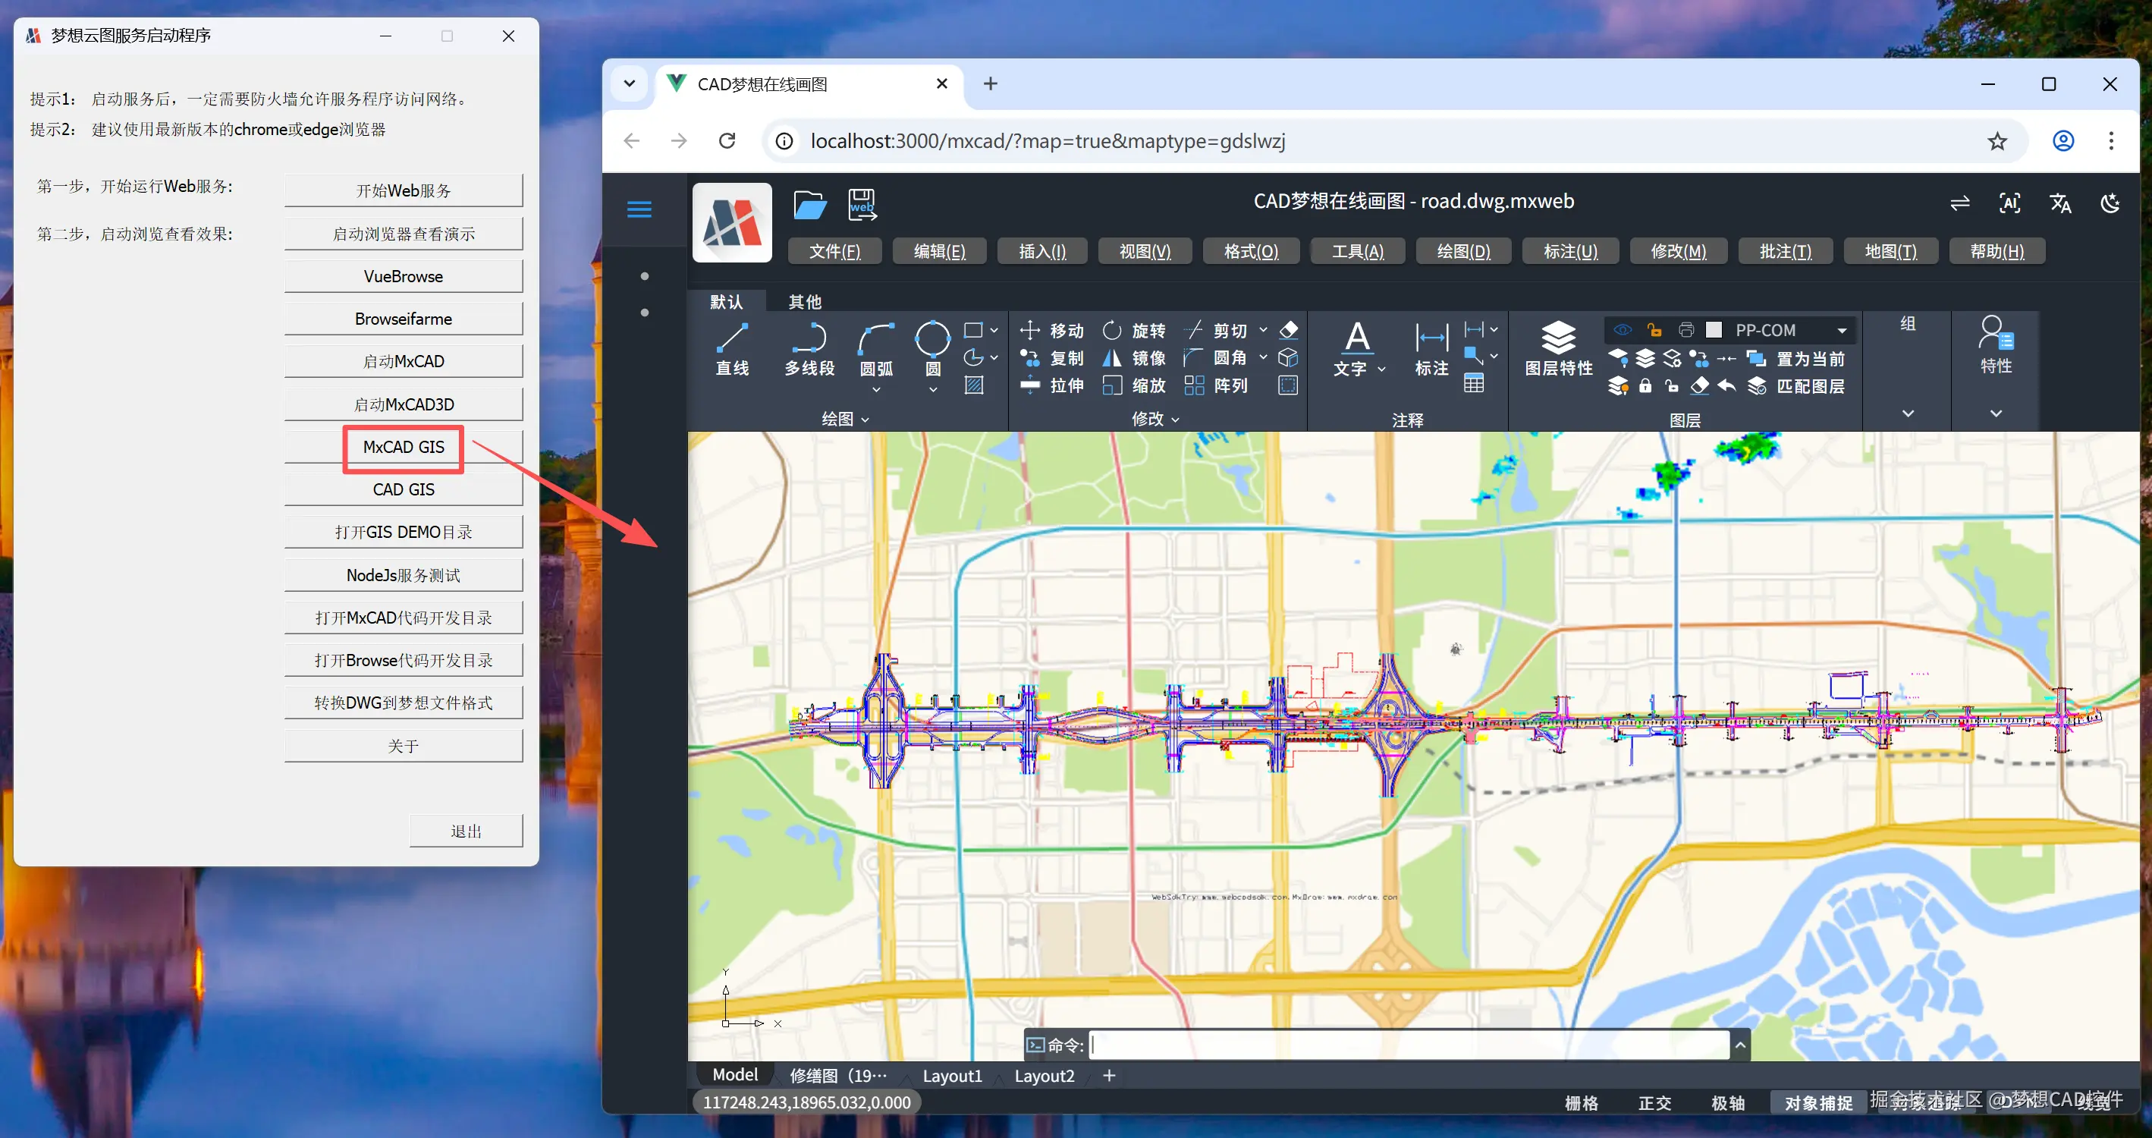Toggle 正交 ortho mode in status bar
2152x1138 pixels.
click(x=1654, y=1103)
